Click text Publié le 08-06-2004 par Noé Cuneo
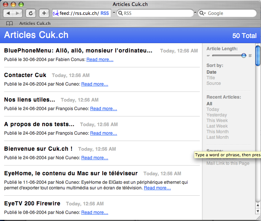The width and height of the screenshot is (261, 221). 42,212
